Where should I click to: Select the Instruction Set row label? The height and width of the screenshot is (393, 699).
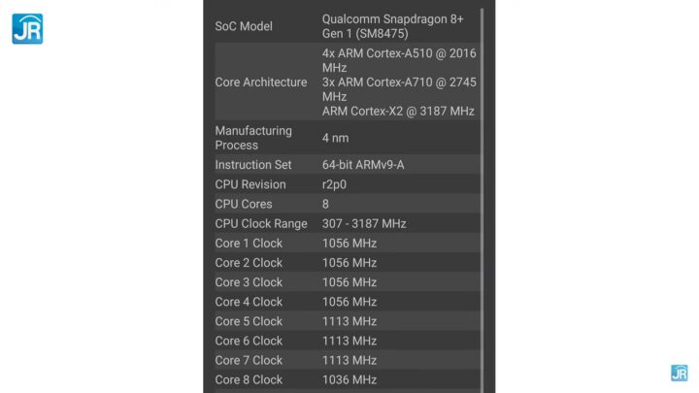point(253,165)
